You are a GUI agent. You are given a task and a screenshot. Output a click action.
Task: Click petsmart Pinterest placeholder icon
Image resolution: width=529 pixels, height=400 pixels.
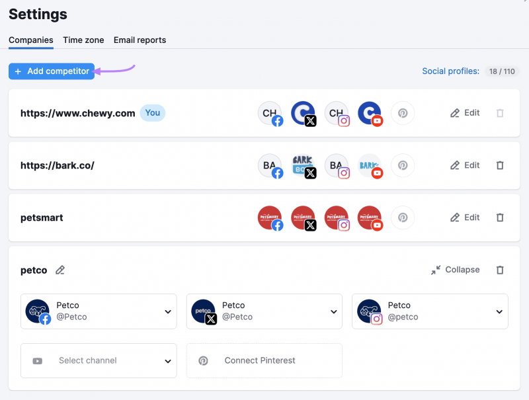point(403,218)
